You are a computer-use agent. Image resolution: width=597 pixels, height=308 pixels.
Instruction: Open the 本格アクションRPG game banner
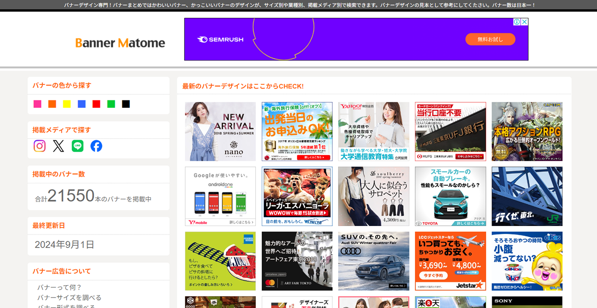point(527,132)
